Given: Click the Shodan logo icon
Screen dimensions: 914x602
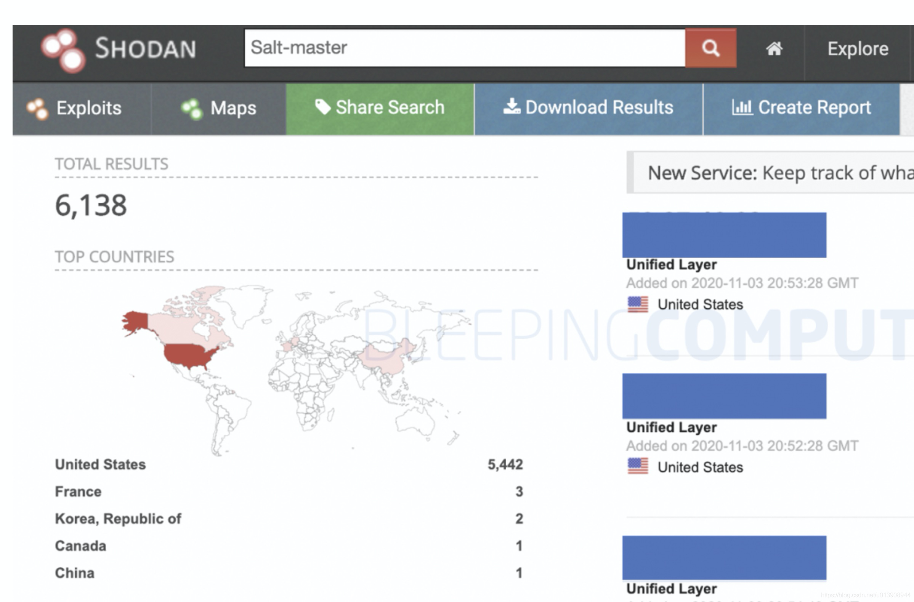Looking at the screenshot, I should click(63, 50).
